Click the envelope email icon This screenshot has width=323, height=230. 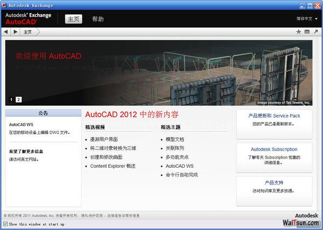coord(307,32)
